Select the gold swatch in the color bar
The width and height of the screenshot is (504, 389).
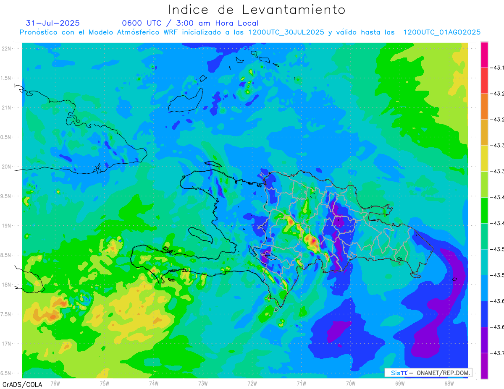click(484, 133)
